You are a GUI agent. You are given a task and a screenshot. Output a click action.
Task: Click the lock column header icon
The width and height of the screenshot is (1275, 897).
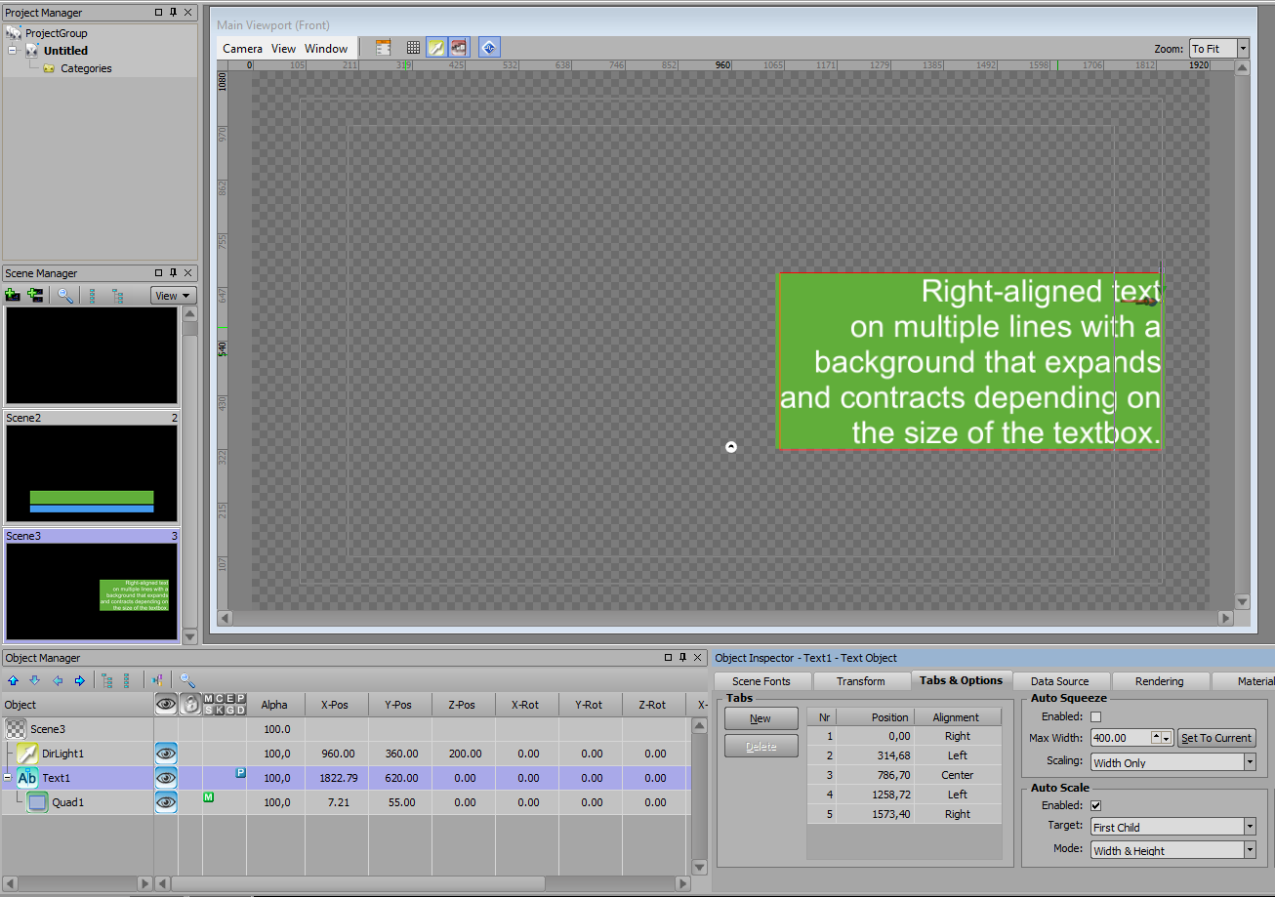click(190, 704)
